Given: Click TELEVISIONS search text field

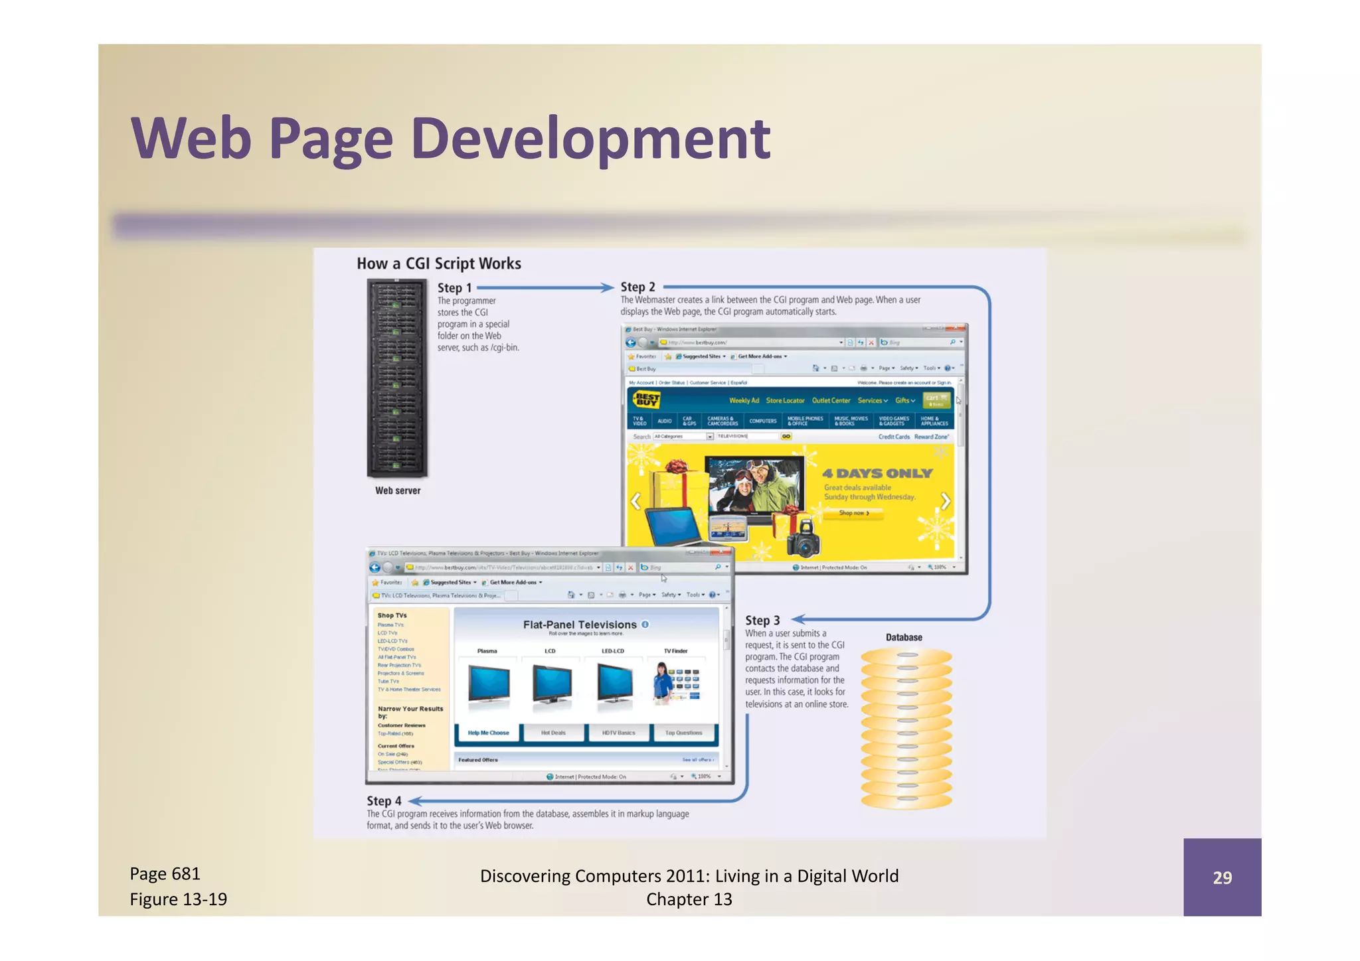Looking at the screenshot, I should 746,436.
